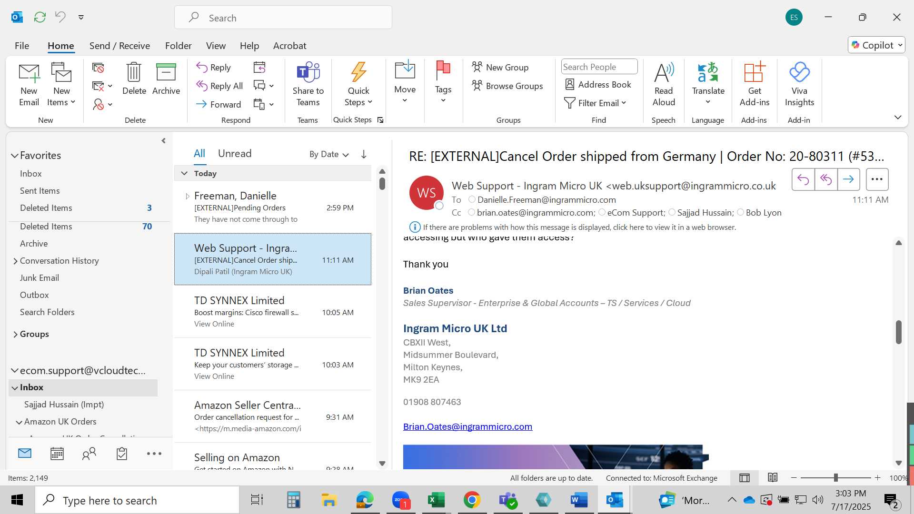The image size is (914, 514).
Task: Click presence circle beside Bob Lyon
Action: [740, 212]
